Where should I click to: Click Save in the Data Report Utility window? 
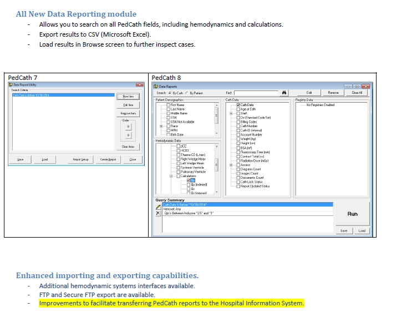point(20,159)
